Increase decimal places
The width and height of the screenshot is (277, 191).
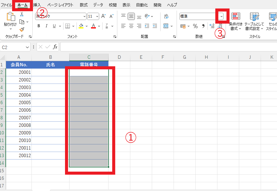(x=212, y=26)
